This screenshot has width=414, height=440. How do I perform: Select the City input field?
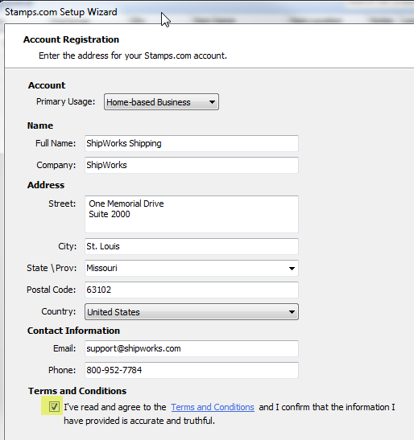(x=192, y=246)
